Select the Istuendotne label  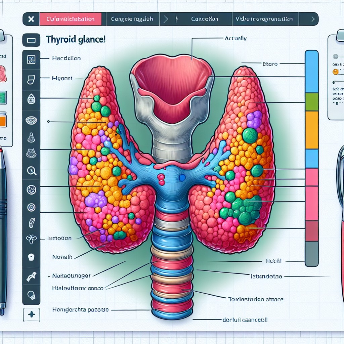tap(266, 276)
